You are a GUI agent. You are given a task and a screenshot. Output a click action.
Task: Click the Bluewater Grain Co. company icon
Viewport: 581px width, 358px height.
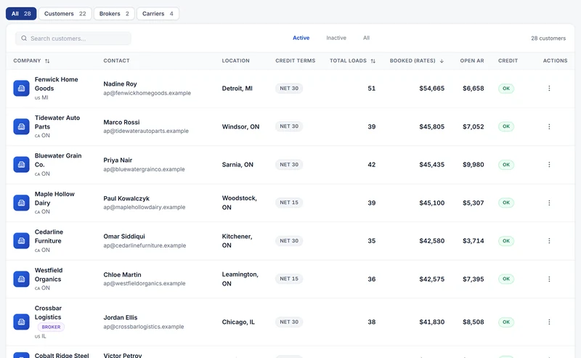pyautogui.click(x=22, y=165)
